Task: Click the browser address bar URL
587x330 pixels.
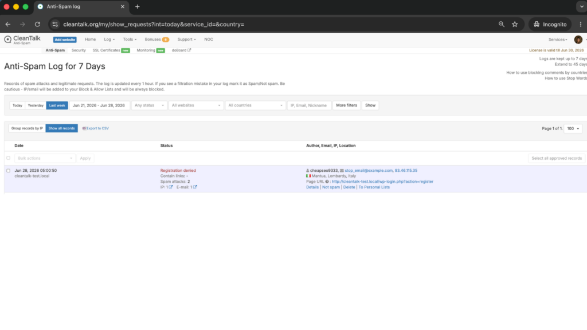Action: (154, 24)
